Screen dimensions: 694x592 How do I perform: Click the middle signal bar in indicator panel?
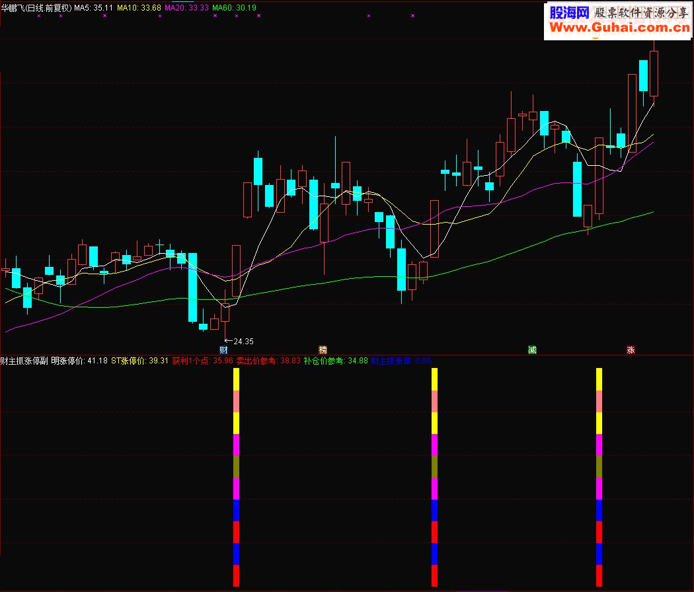tap(435, 478)
